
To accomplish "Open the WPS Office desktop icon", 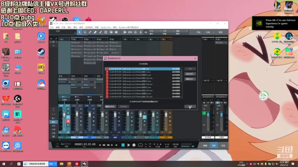I will tap(6, 100).
